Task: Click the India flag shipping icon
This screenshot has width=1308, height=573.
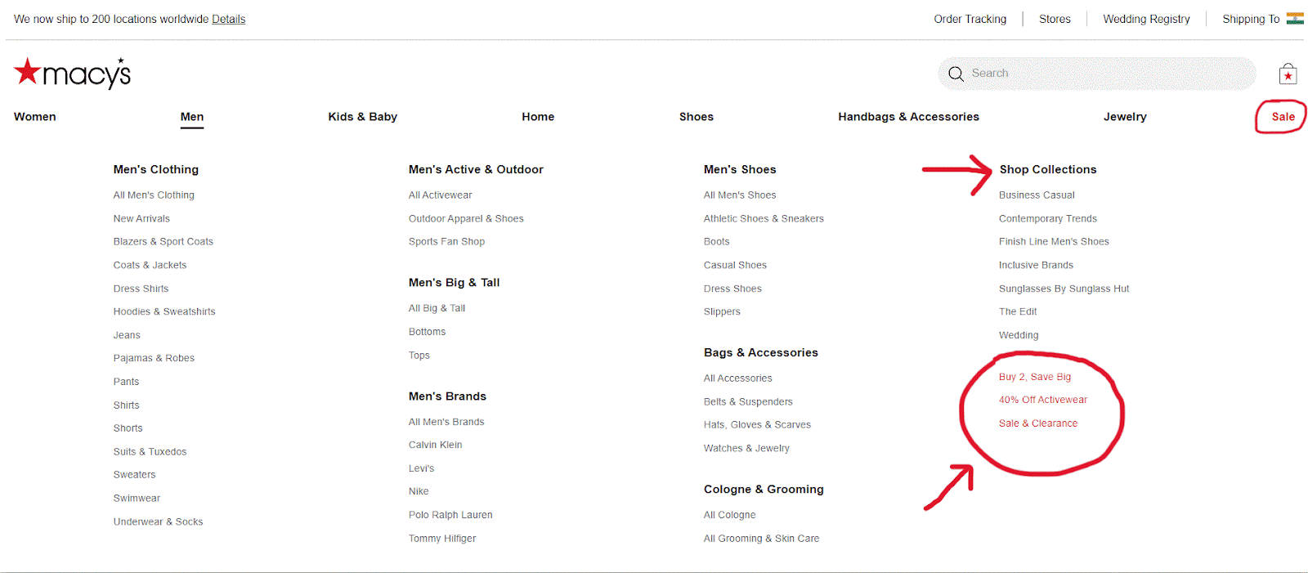Action: point(1295,18)
